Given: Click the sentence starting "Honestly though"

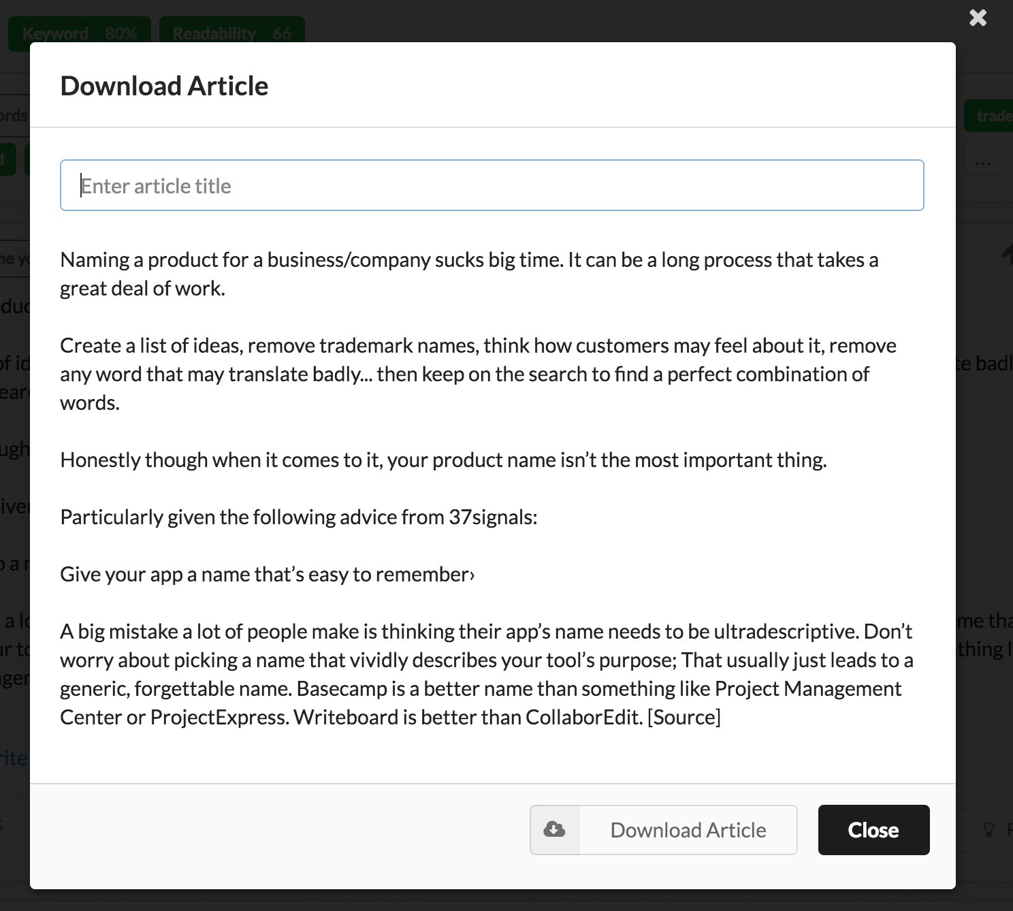Looking at the screenshot, I should 443,460.
